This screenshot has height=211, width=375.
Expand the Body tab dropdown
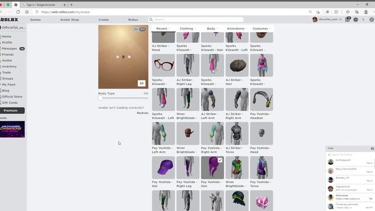pos(212,29)
